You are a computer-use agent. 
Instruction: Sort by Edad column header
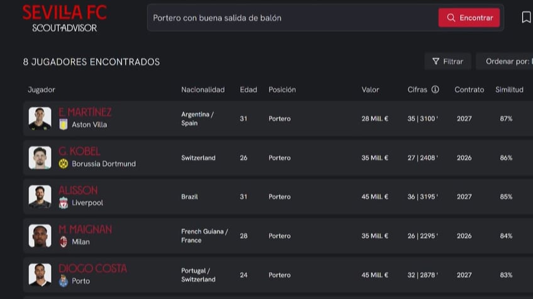[x=248, y=90]
